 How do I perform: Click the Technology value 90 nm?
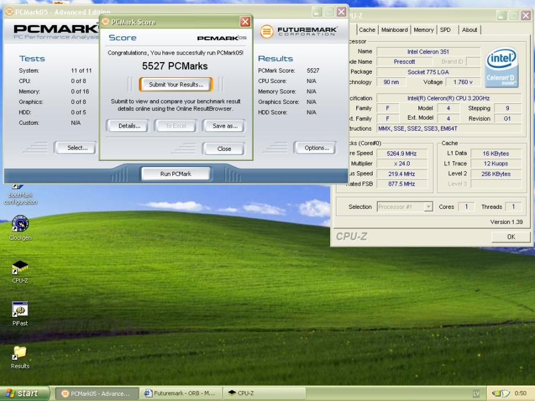pyautogui.click(x=391, y=82)
